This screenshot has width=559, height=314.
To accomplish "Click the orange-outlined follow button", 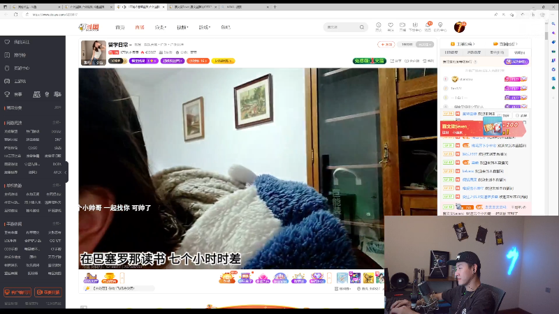I will tap(386, 45).
